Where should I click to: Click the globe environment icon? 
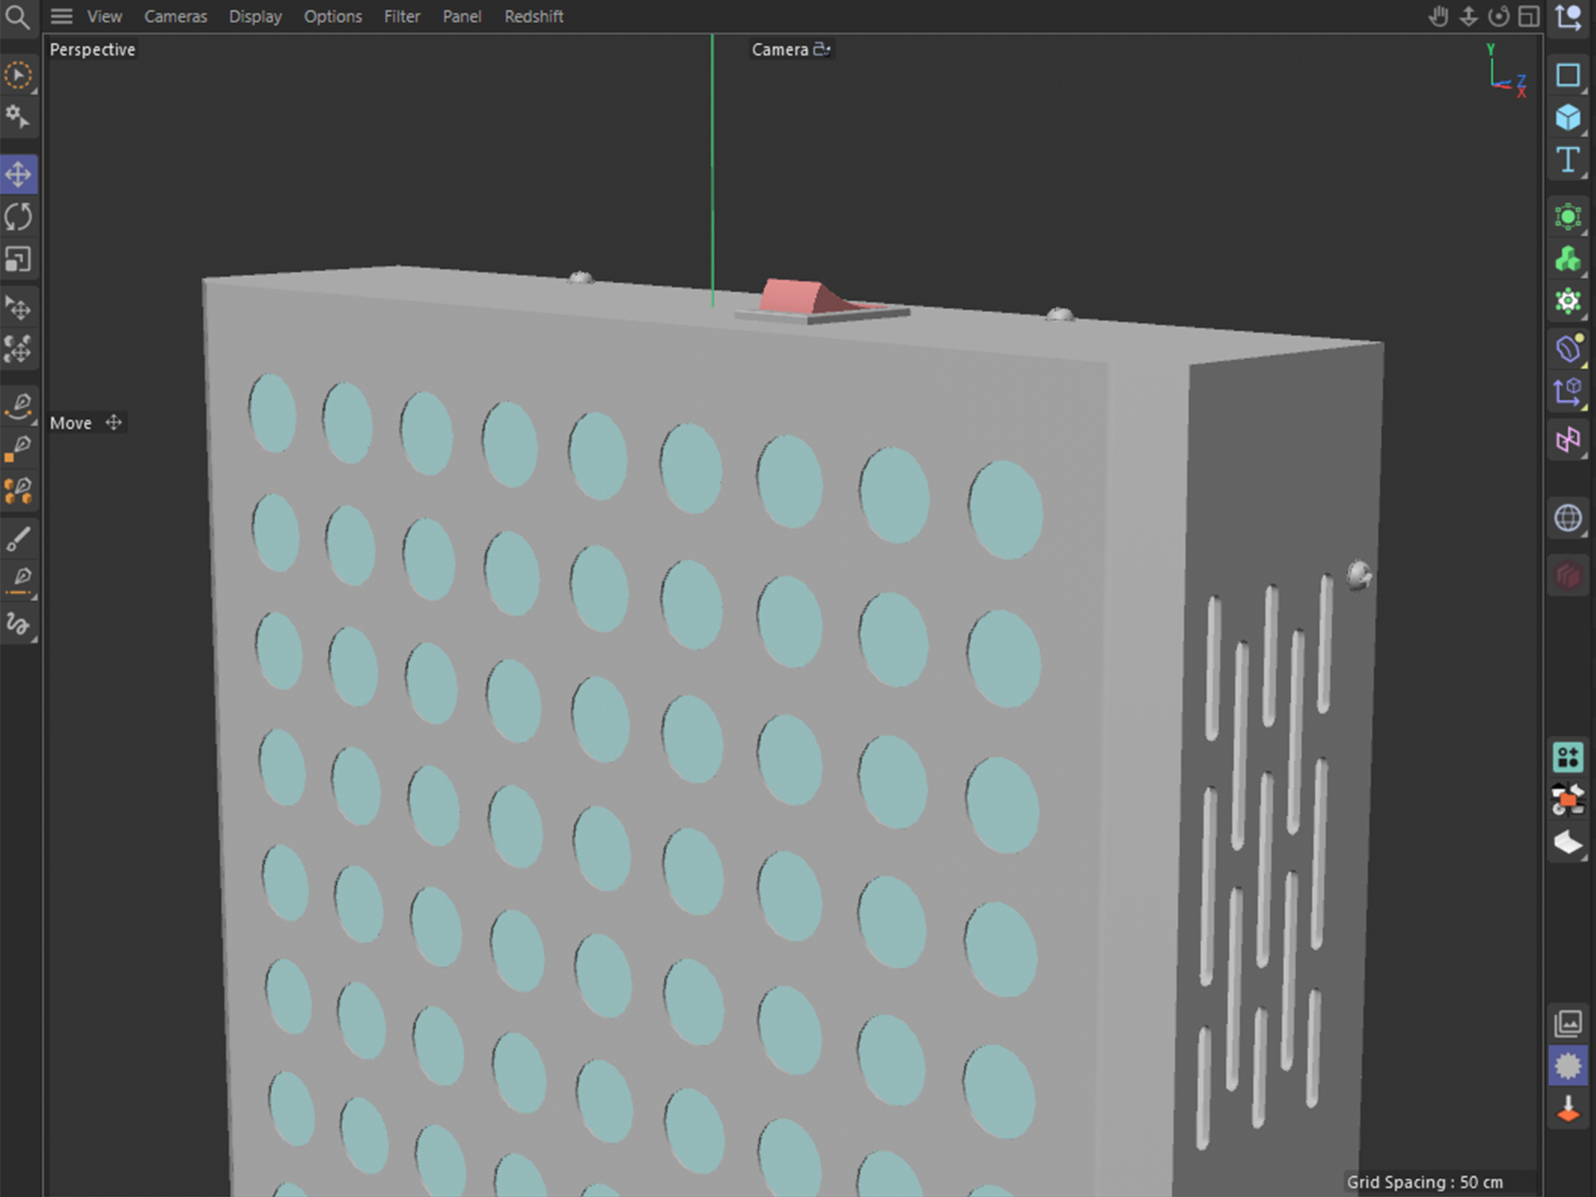[1568, 519]
